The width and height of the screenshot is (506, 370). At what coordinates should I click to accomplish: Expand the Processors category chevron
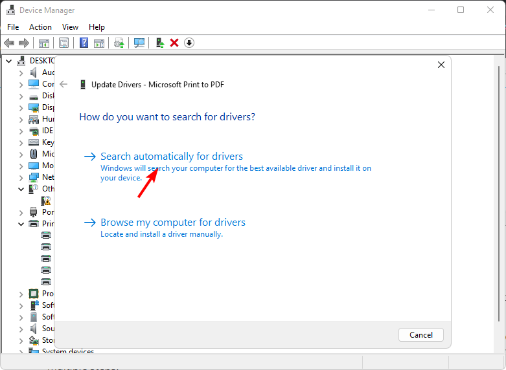(x=21, y=294)
